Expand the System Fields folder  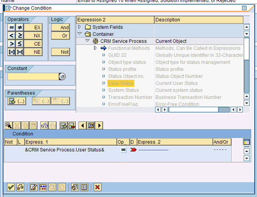point(80,27)
